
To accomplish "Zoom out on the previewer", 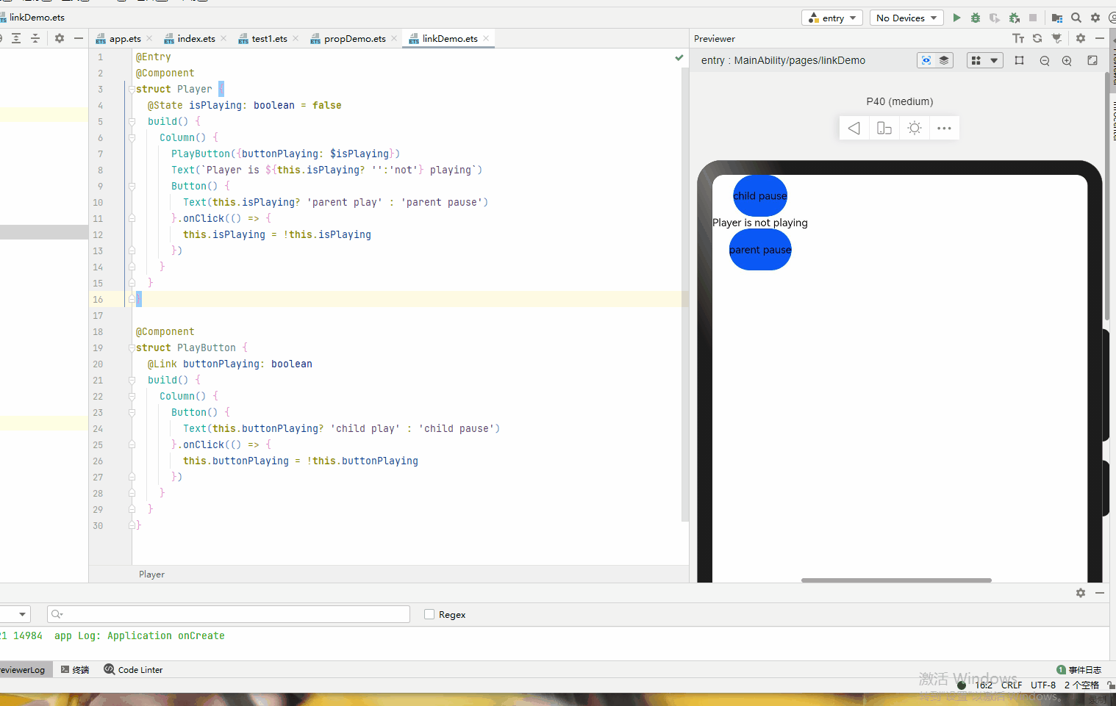I will (1045, 61).
